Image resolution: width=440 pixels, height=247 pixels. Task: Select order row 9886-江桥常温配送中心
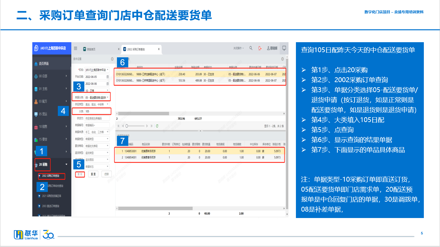200,80
